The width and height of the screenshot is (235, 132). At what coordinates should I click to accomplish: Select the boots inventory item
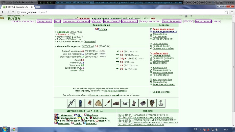coord(116,103)
